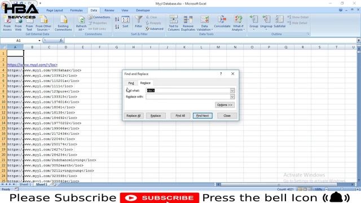The height and width of the screenshot is (203, 361).
Task: Open the Connections option in ribbon
Action: 99,17
